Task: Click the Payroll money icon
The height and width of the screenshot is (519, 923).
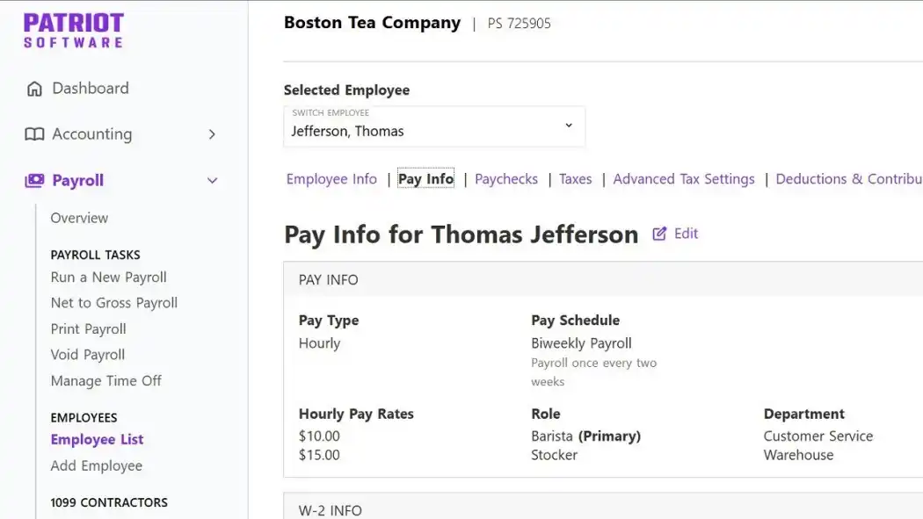Action: tap(34, 181)
